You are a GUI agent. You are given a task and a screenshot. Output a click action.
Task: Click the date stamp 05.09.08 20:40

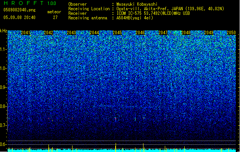click(19, 17)
